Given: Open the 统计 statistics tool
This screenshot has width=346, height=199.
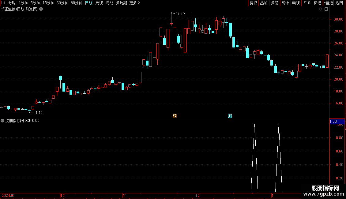Looking at the screenshot, I should tap(285, 3).
